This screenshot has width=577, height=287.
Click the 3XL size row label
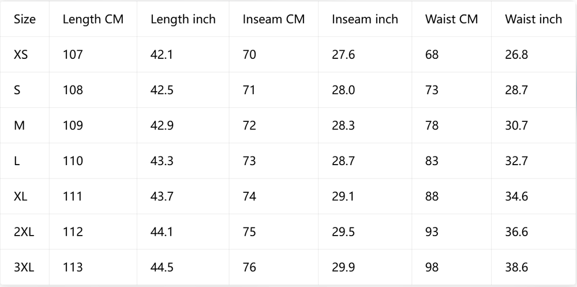click(x=25, y=267)
